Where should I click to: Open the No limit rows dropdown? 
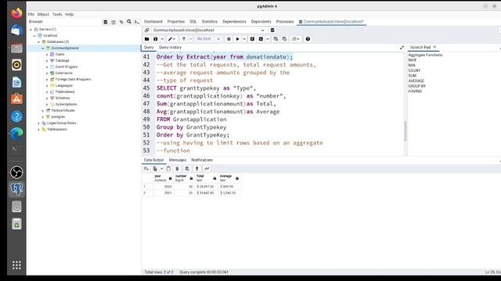[209, 39]
